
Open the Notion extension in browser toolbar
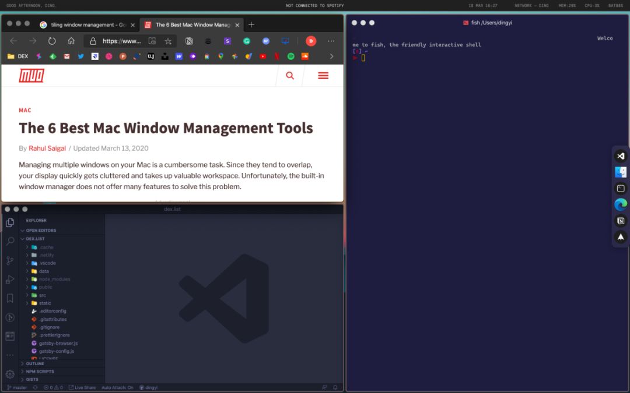point(189,41)
